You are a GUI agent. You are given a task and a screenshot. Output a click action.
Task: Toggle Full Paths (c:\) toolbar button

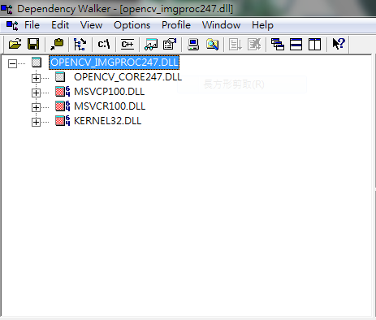pyautogui.click(x=104, y=44)
